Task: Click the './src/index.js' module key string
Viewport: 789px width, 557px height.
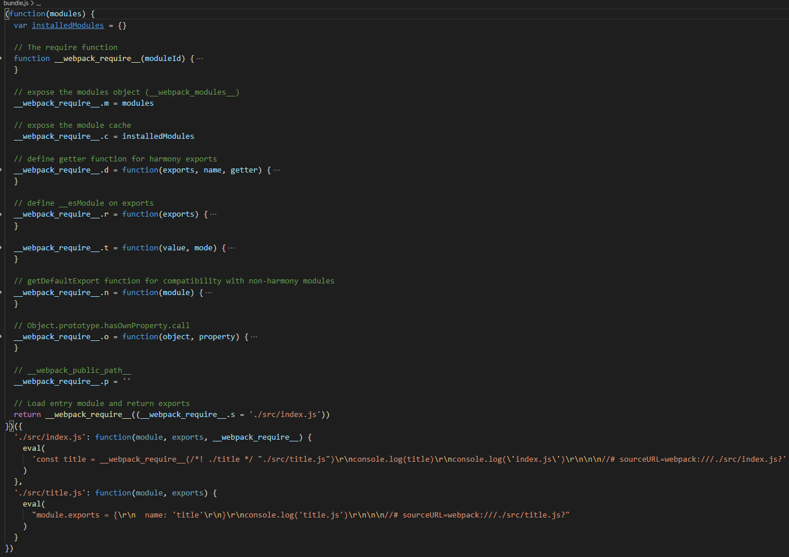Action: tap(50, 437)
